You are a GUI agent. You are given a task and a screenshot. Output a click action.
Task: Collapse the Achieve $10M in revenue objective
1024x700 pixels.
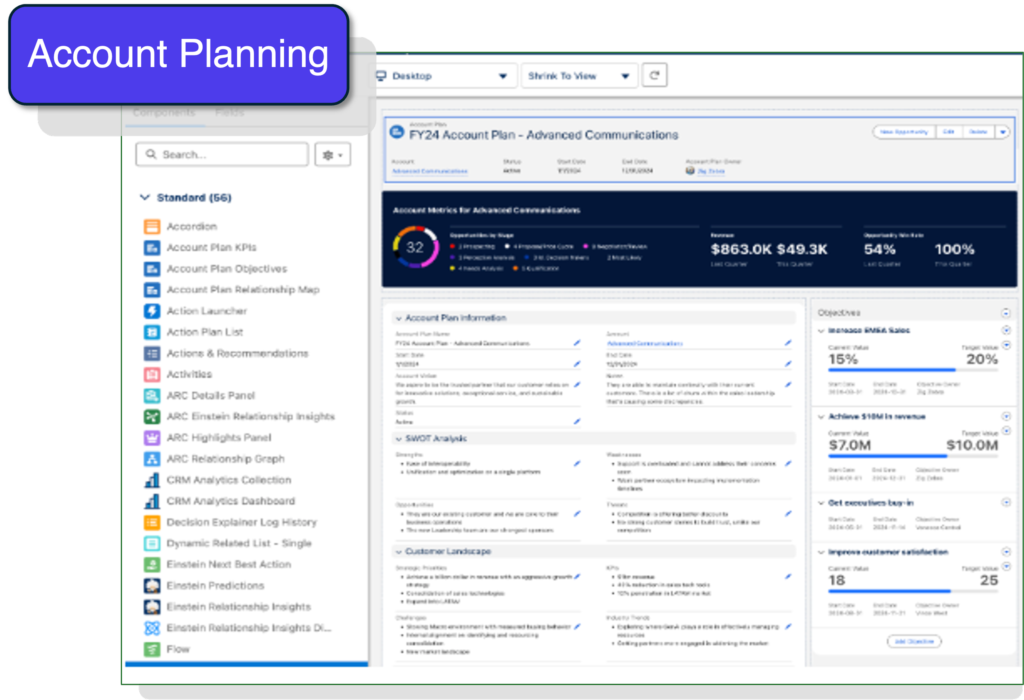pos(821,417)
